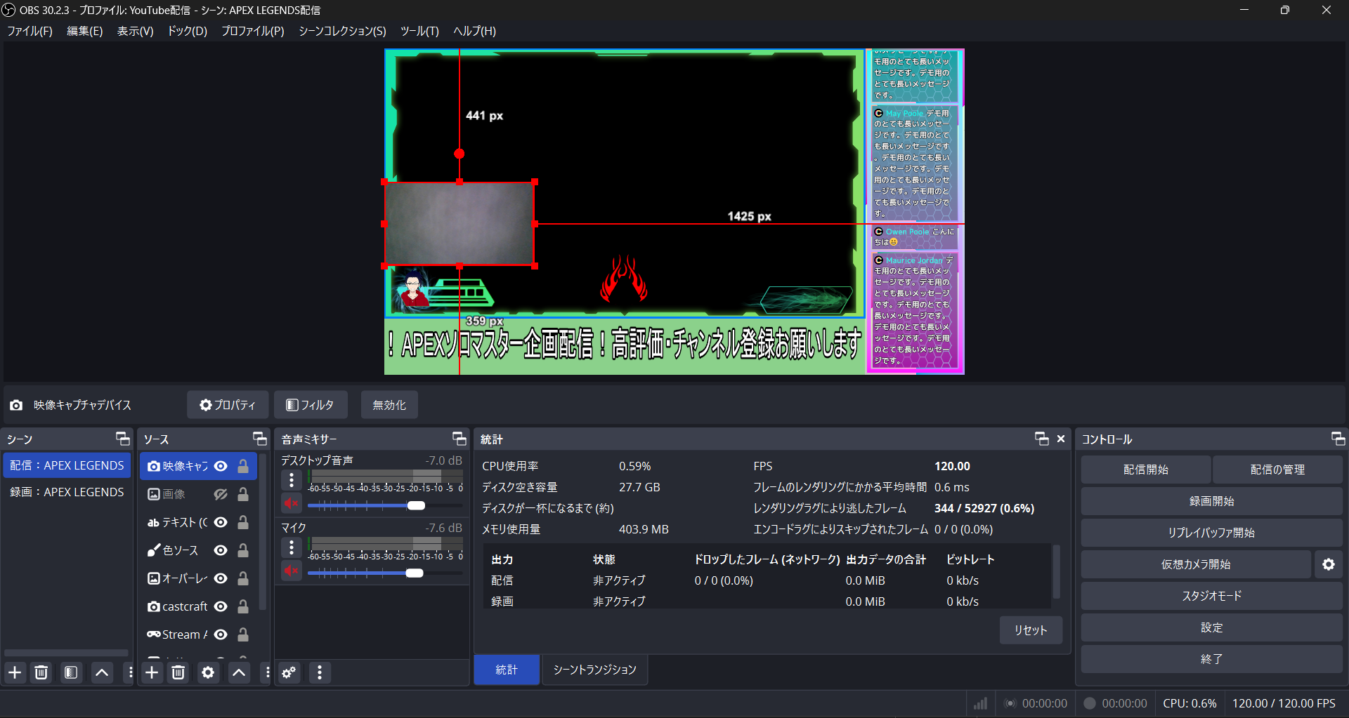This screenshot has height=718, width=1349.
Task: Click the プロパティ button
Action: point(228,405)
